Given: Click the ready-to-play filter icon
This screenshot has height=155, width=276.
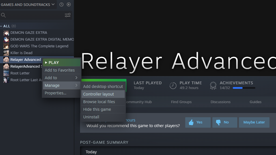Looking at the screenshot, I should coord(69,5).
